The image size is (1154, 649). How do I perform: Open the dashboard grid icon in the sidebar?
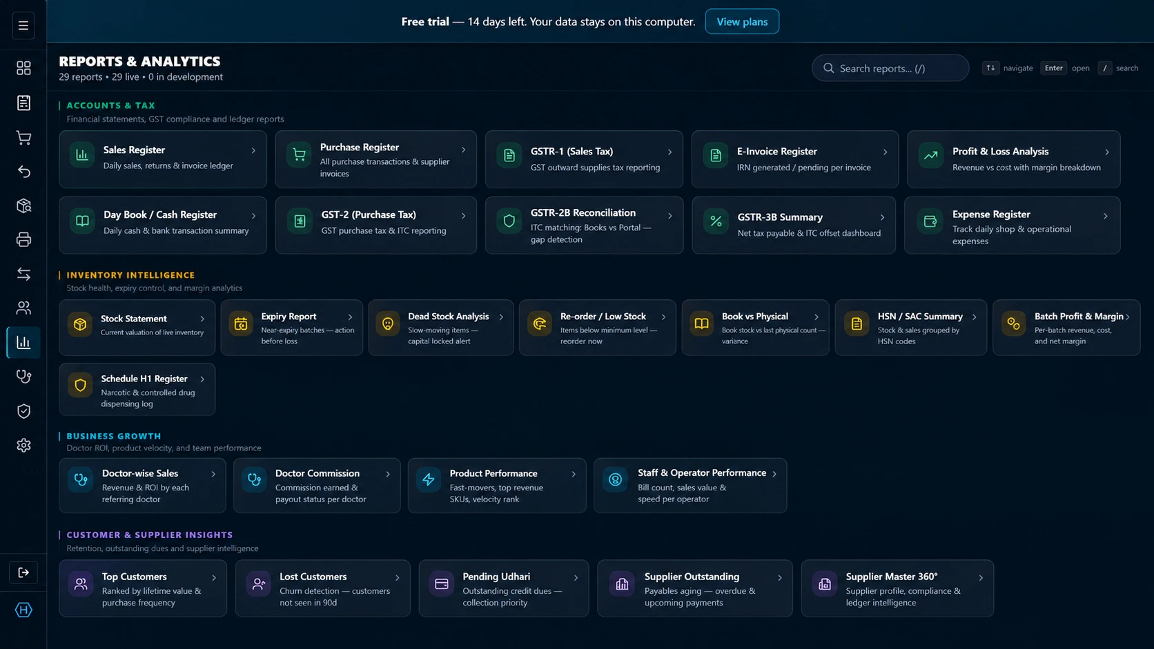click(x=23, y=68)
